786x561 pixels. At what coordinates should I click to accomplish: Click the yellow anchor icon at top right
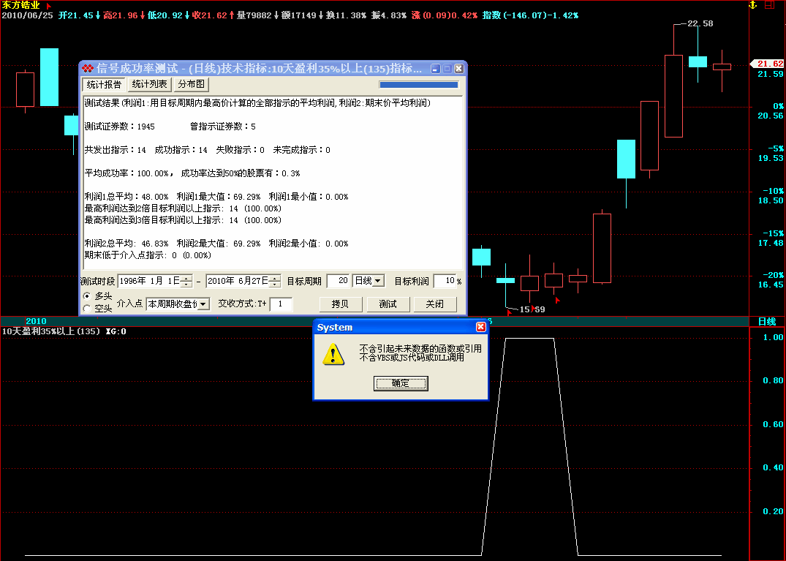[751, 5]
